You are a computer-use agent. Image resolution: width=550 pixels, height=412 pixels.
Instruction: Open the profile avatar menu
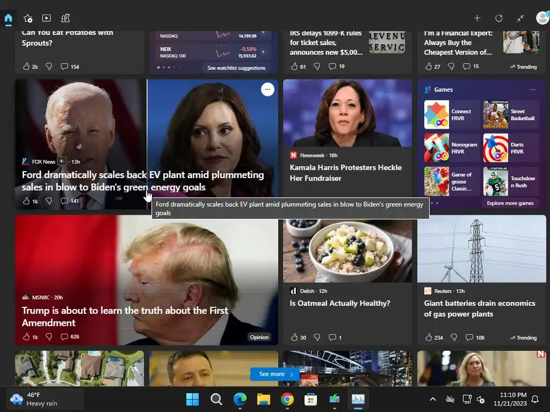(542, 18)
